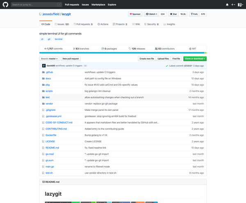Click Find file
Viewport: 246px width, 203px height.
[176, 59]
